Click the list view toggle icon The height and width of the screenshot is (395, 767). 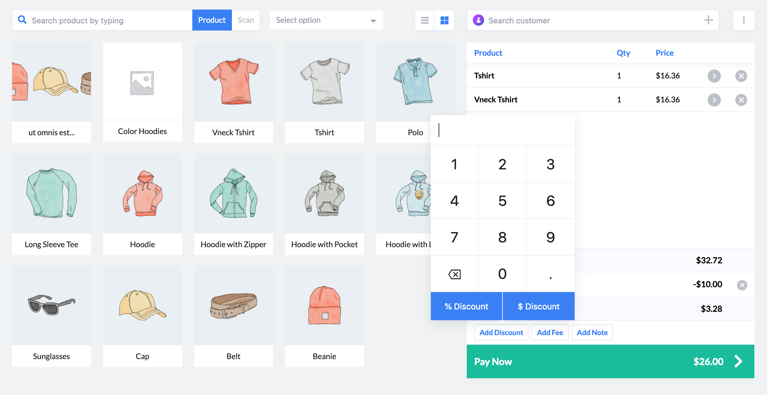(x=425, y=20)
